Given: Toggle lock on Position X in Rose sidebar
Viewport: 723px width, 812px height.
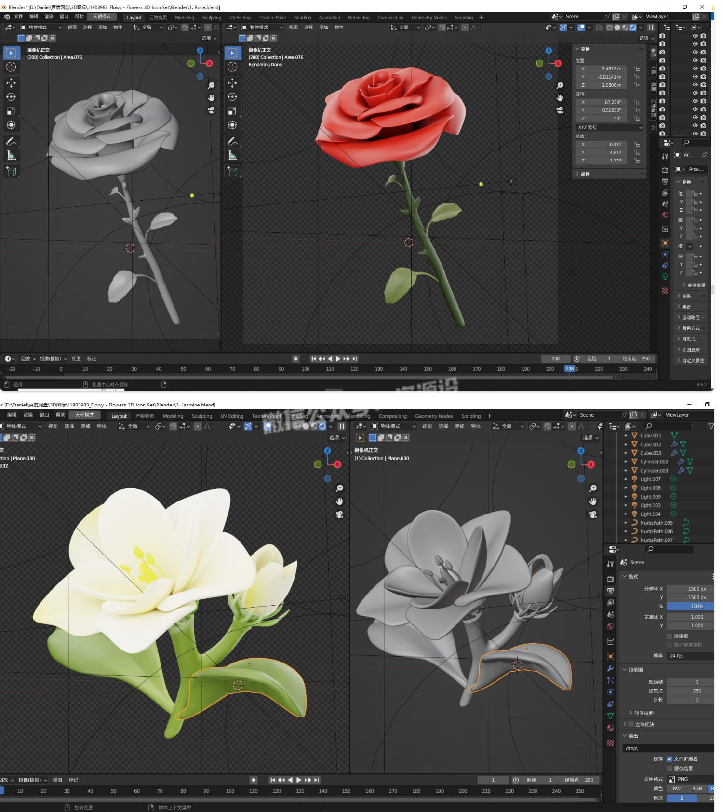Looking at the screenshot, I should [637, 69].
